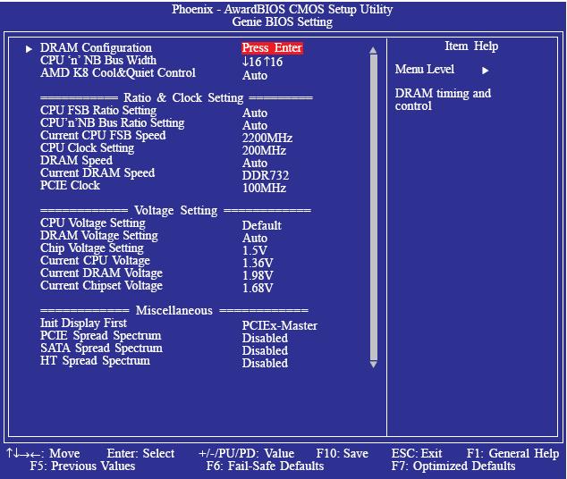Click F5: Previous Values hint
567x479 pixels.
point(82,466)
